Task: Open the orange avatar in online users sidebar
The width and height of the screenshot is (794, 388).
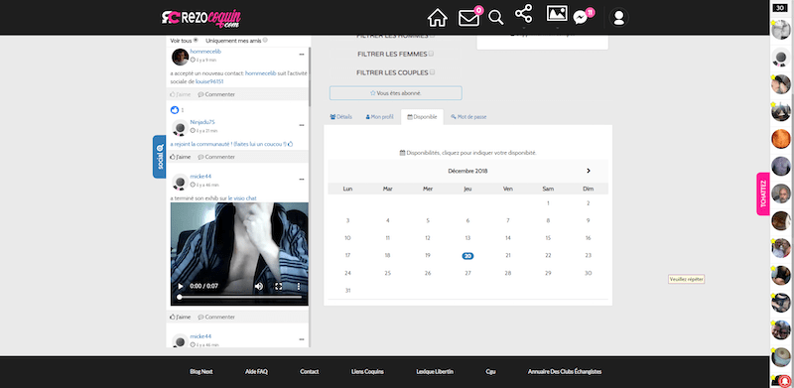Action: click(x=781, y=138)
